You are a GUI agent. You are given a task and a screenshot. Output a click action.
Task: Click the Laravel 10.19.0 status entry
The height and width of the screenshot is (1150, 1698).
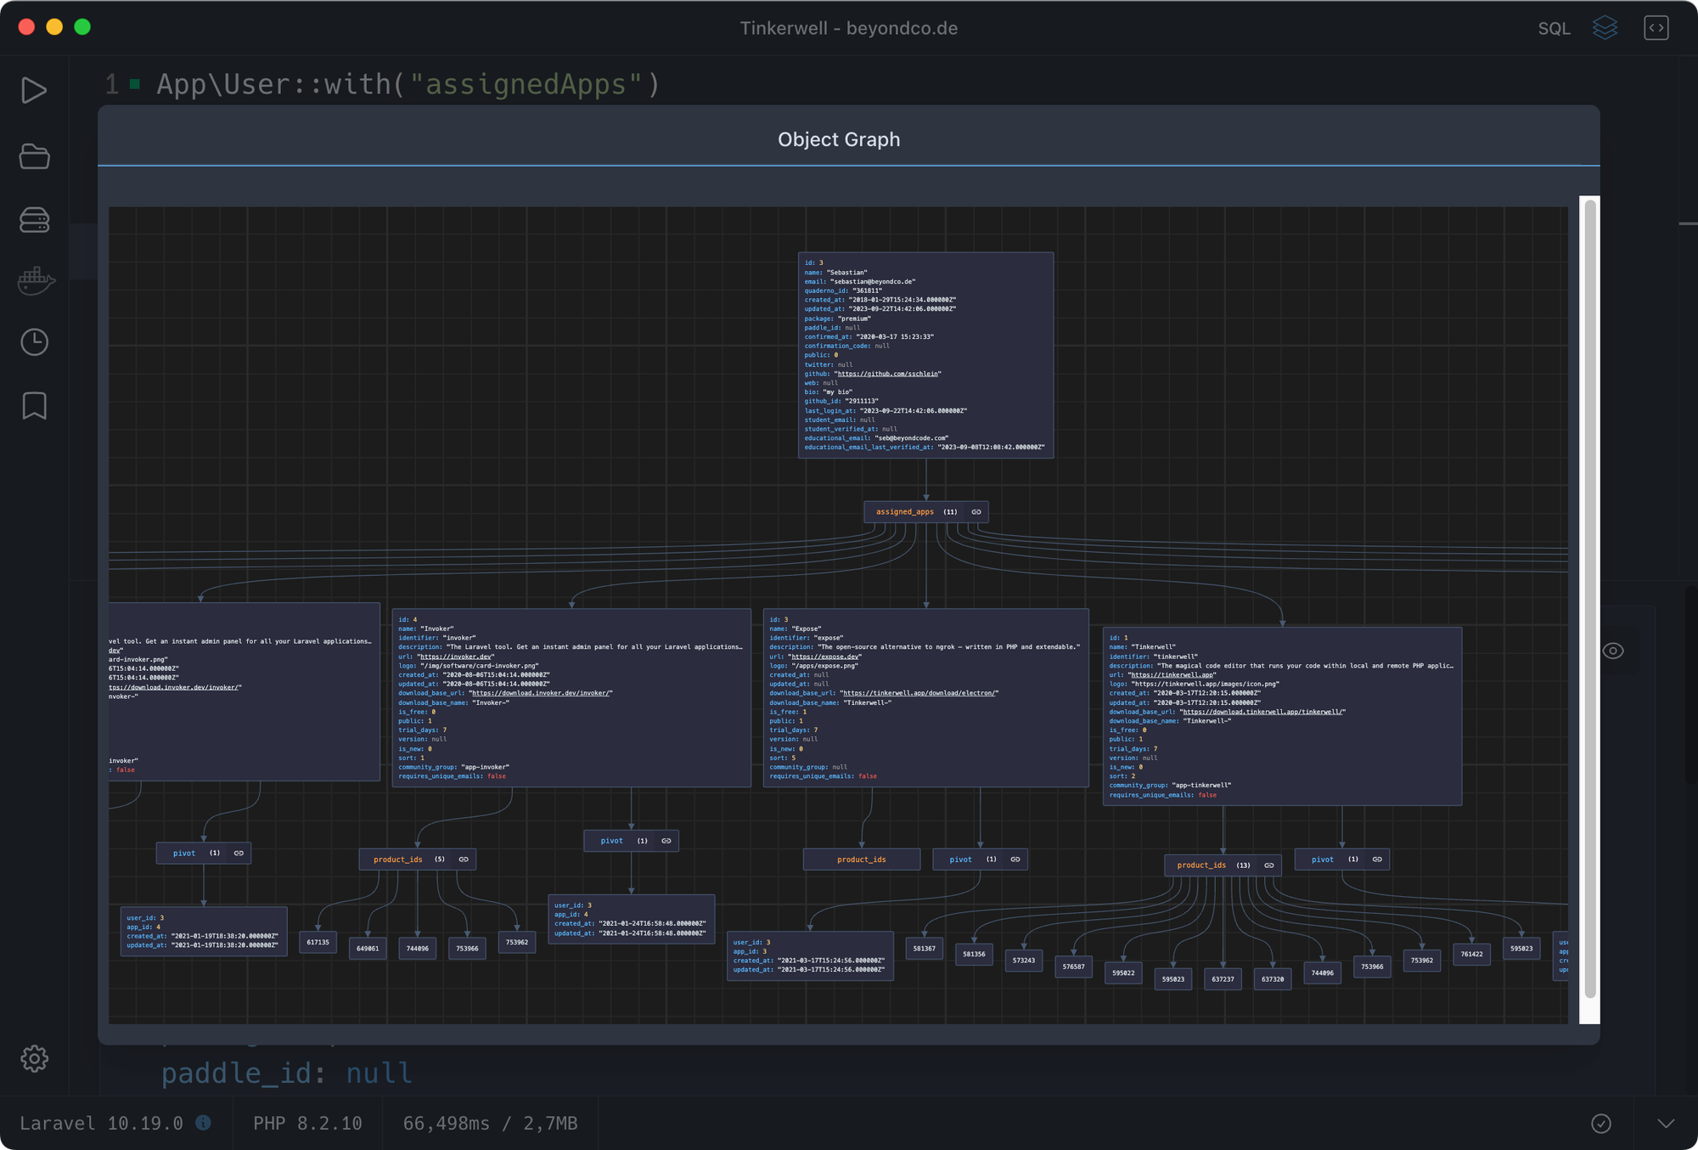click(x=101, y=1123)
